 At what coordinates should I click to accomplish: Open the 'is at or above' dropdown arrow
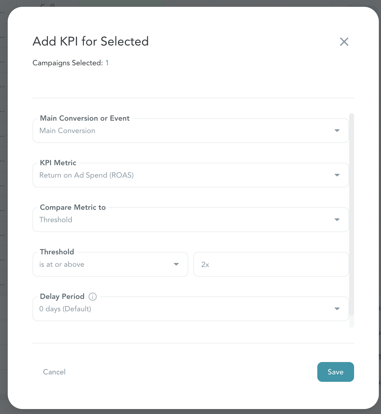(176, 264)
